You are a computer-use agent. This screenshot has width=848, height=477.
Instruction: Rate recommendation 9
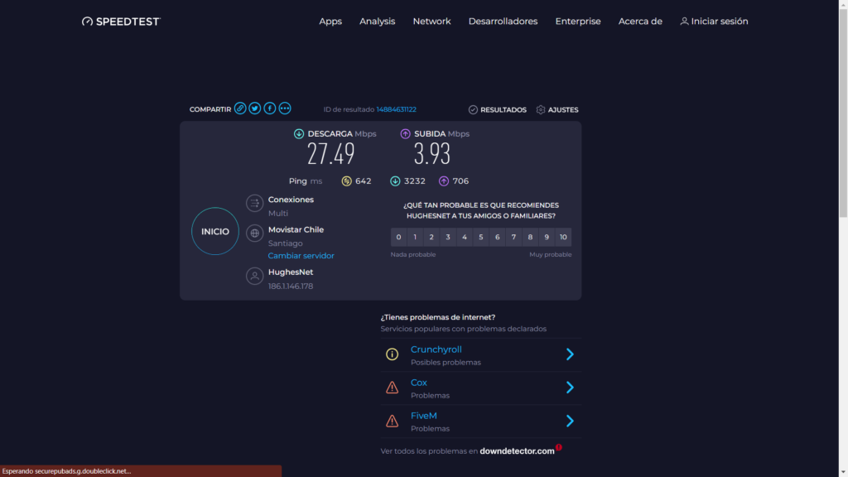[547, 237]
